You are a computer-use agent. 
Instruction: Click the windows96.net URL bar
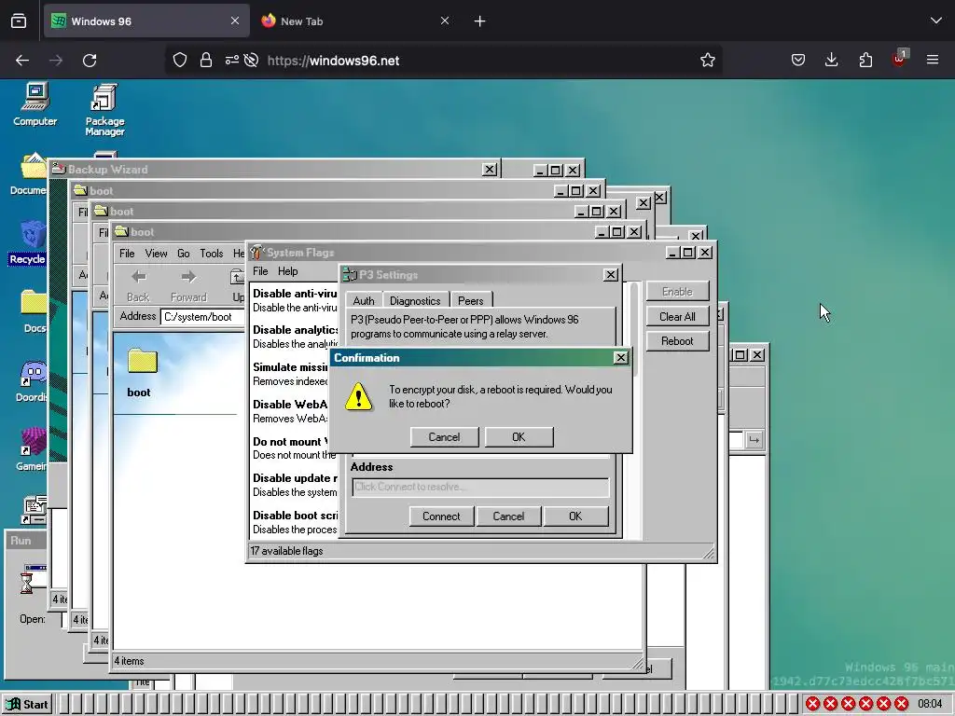point(445,61)
